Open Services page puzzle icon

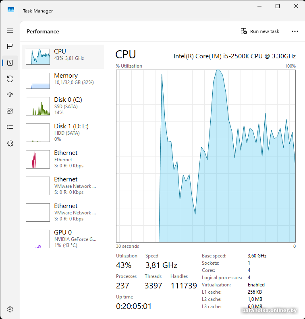pyautogui.click(x=10, y=143)
